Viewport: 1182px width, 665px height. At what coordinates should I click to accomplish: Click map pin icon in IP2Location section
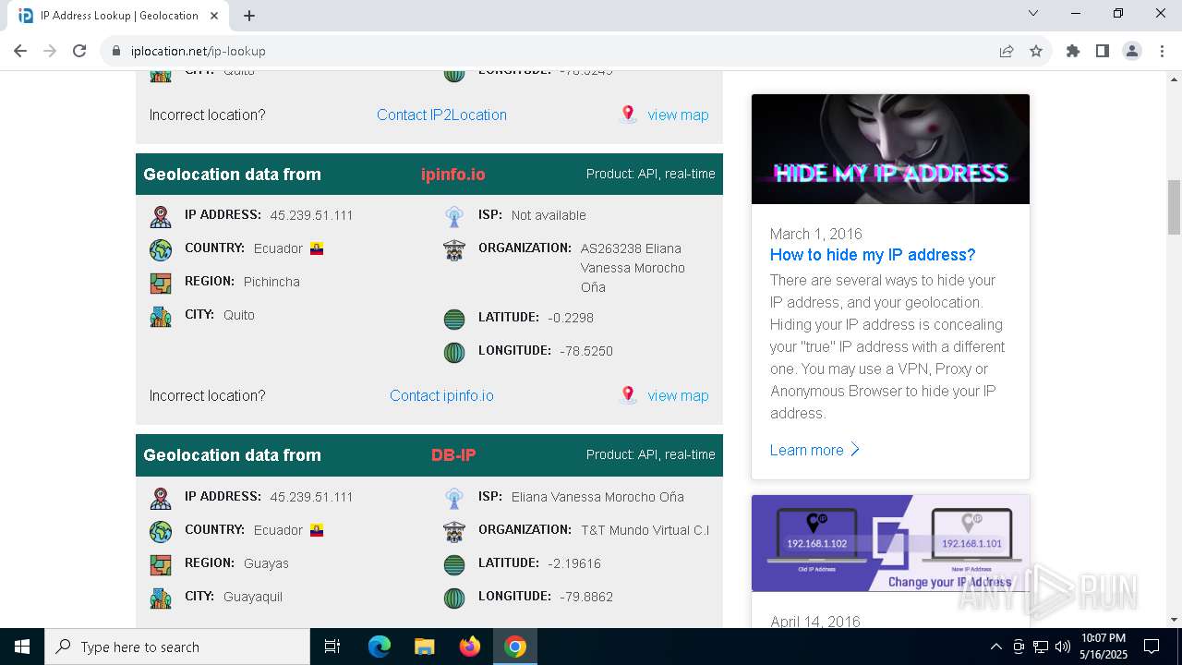coord(628,115)
